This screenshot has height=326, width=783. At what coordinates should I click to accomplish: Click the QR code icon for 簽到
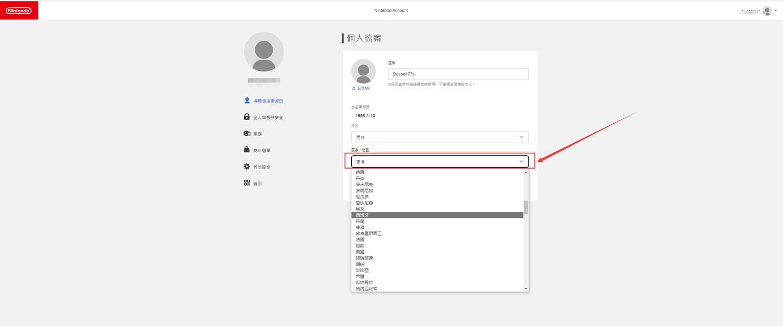coord(247,183)
